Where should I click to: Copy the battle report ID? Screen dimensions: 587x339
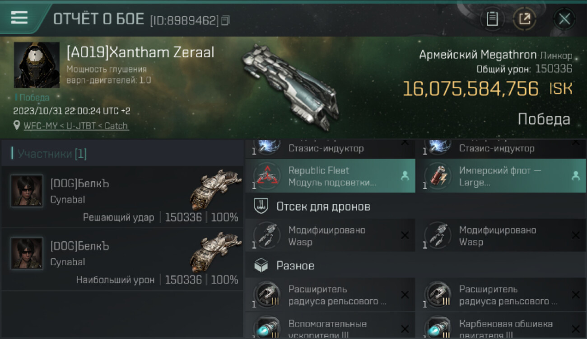coord(226,20)
